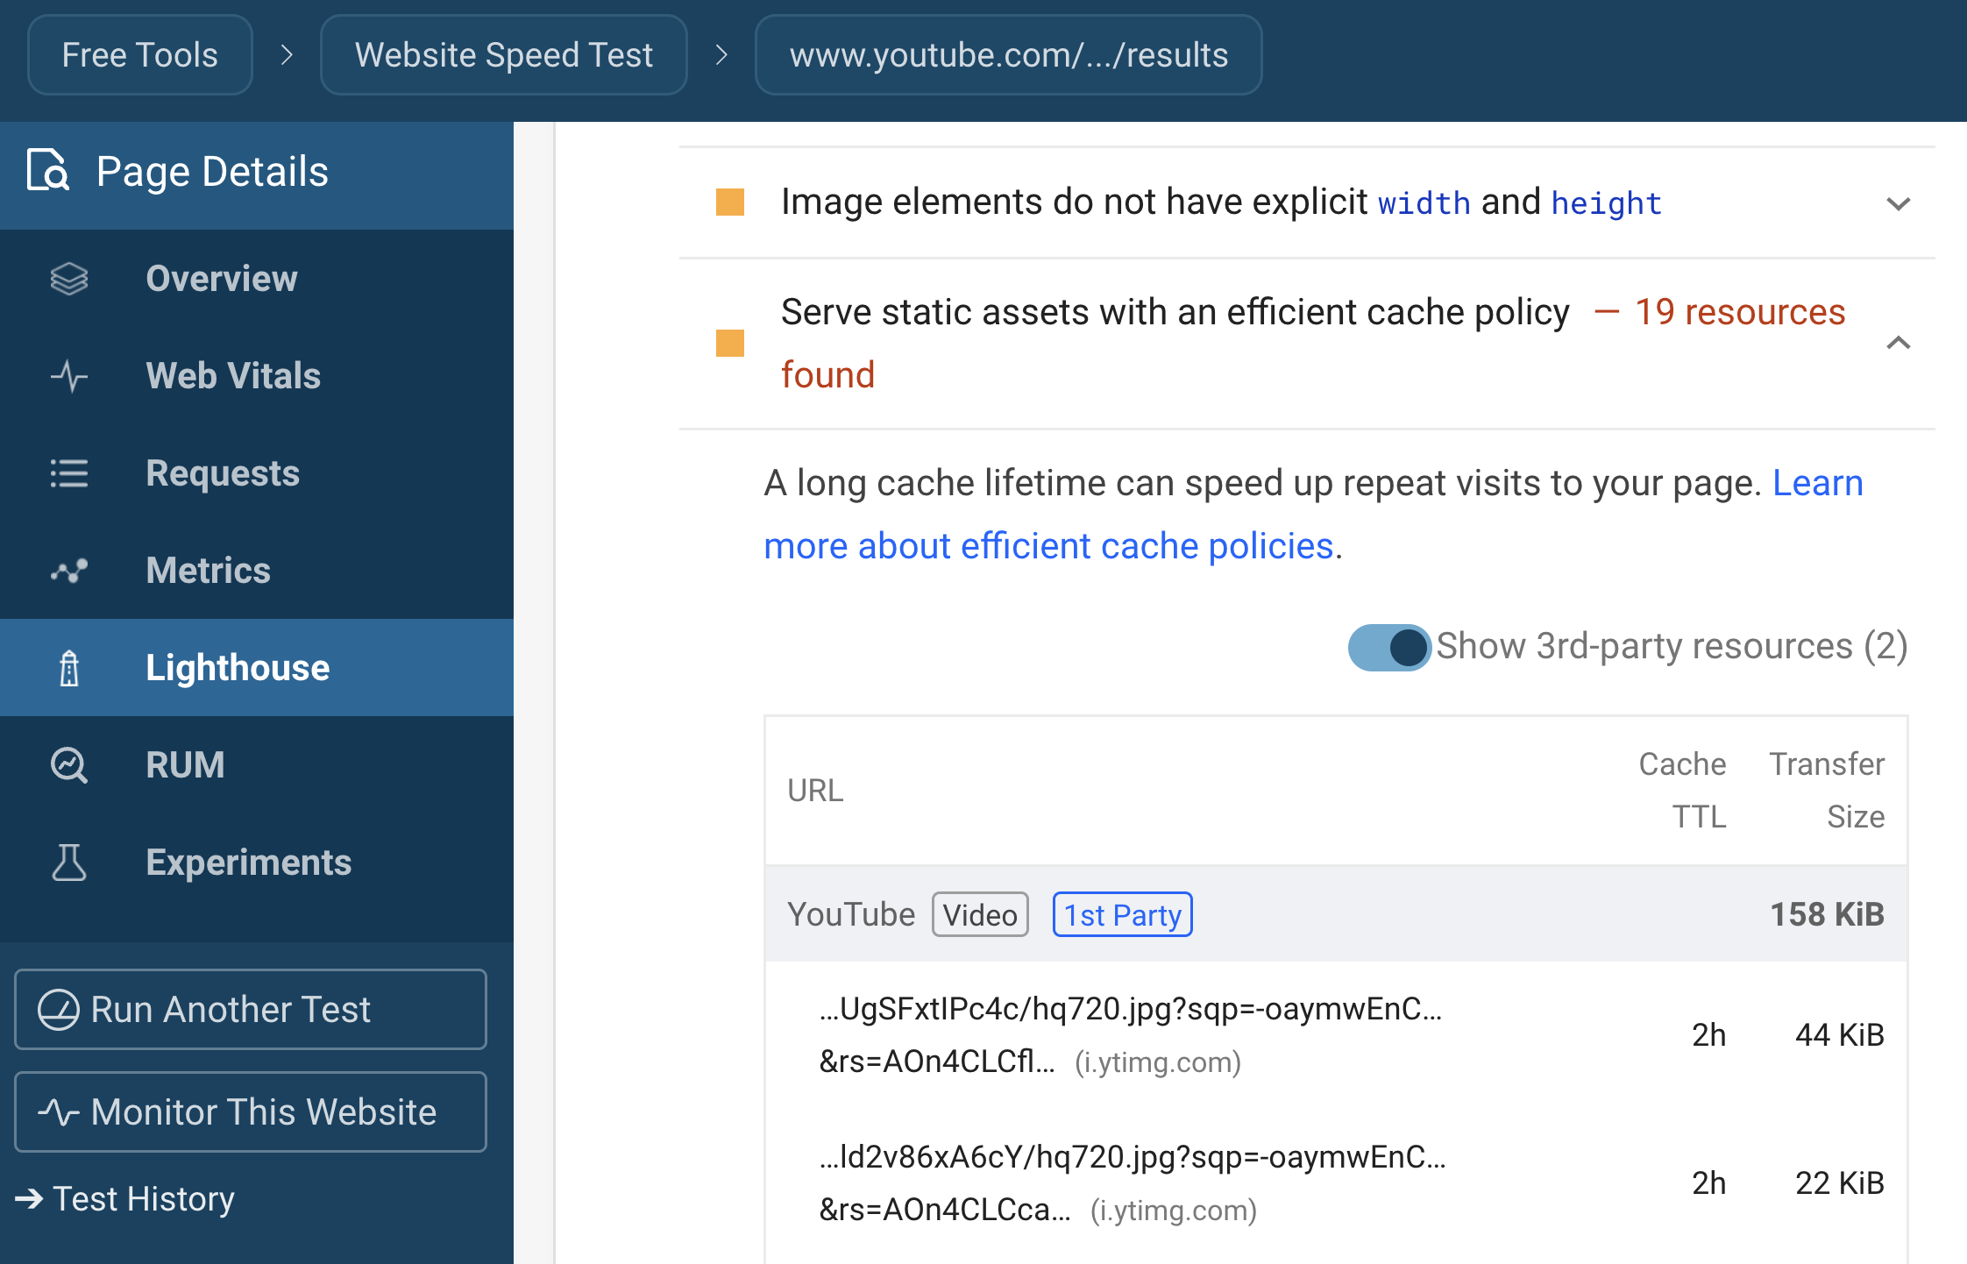Screen dimensions: 1967x1264
Task: Click the YouTube Video tag label
Action: pyautogui.click(x=981, y=914)
